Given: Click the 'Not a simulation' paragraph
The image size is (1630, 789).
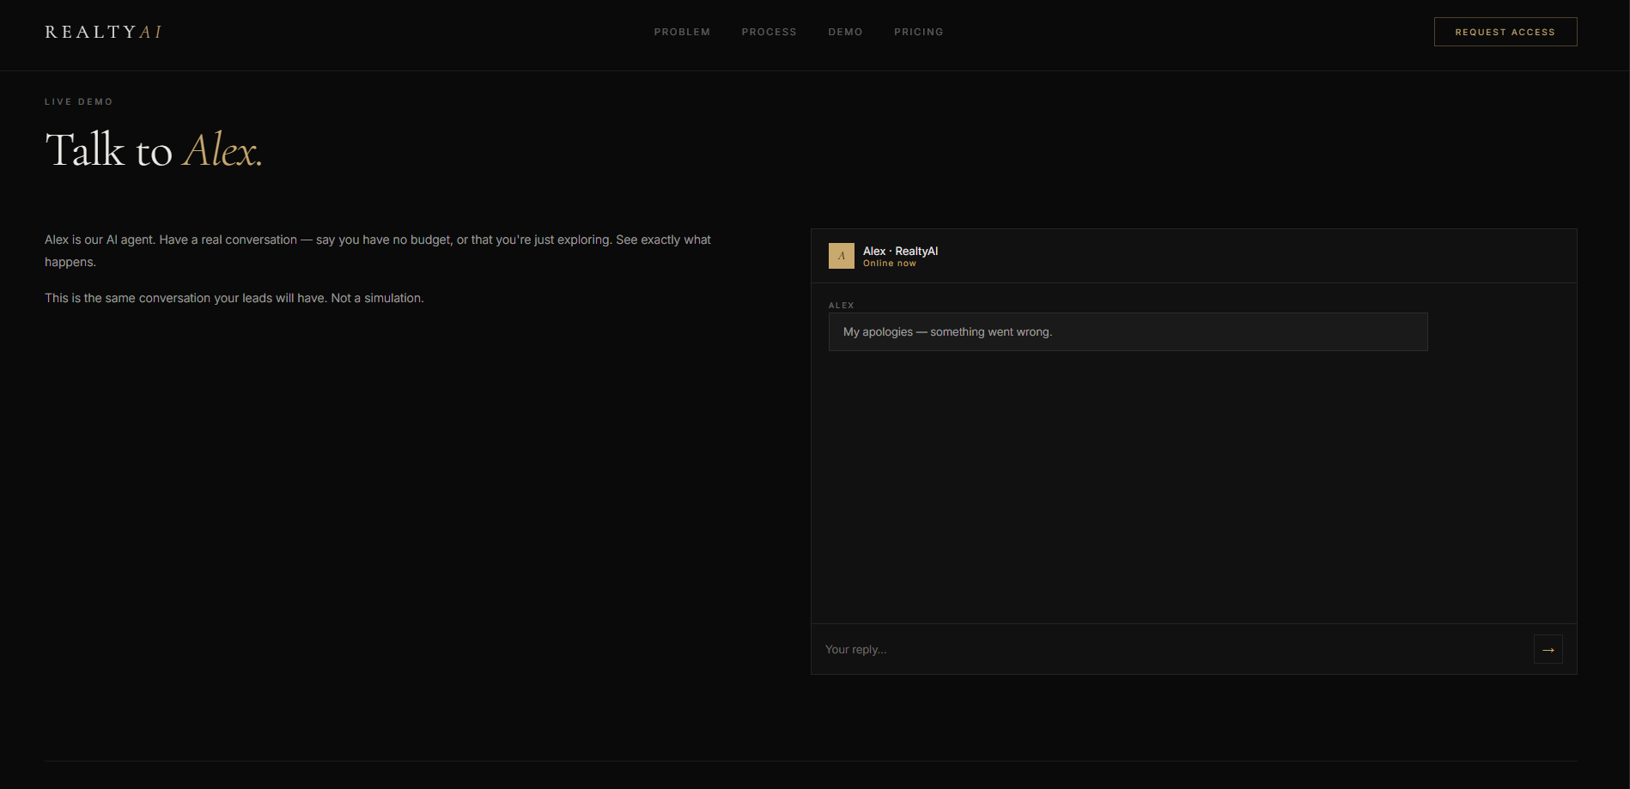Looking at the screenshot, I should 234,298.
